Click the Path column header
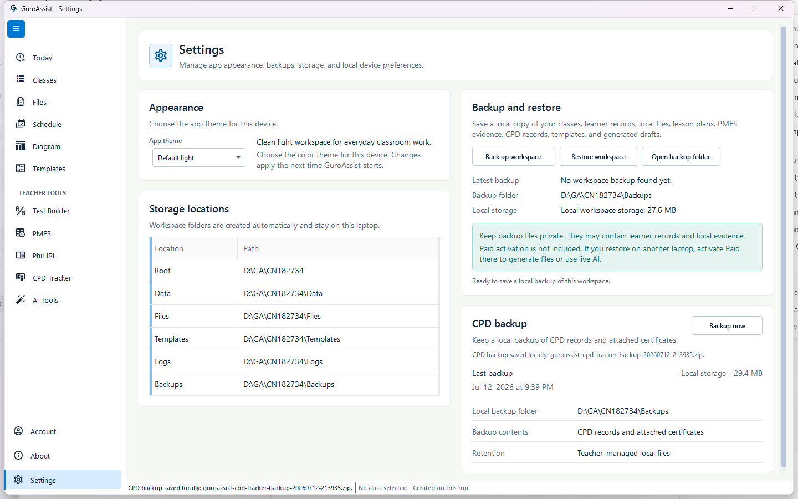 coord(338,248)
